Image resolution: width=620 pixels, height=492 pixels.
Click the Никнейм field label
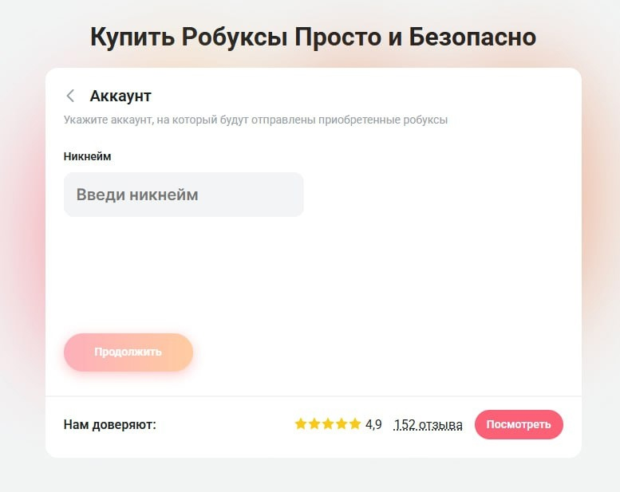pos(87,156)
